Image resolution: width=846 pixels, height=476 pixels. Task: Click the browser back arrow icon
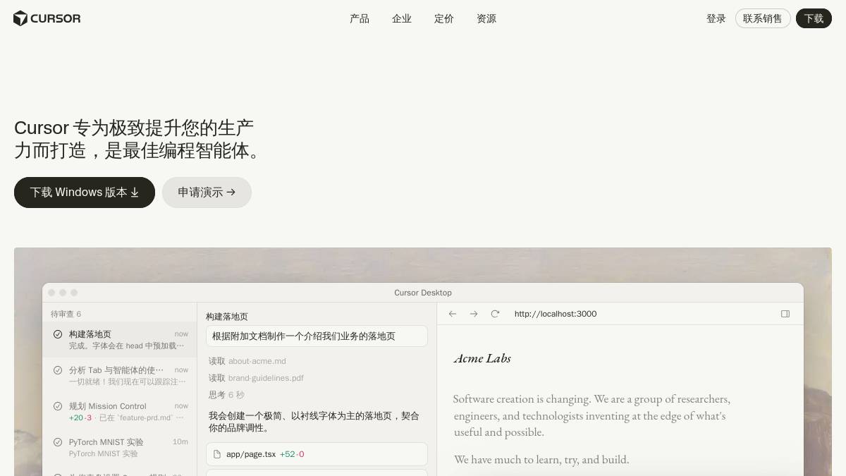(x=453, y=314)
